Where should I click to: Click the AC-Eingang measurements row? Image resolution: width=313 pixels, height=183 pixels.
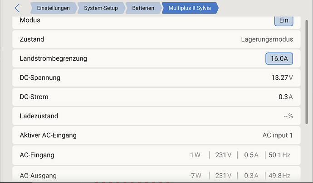pyautogui.click(x=156, y=155)
